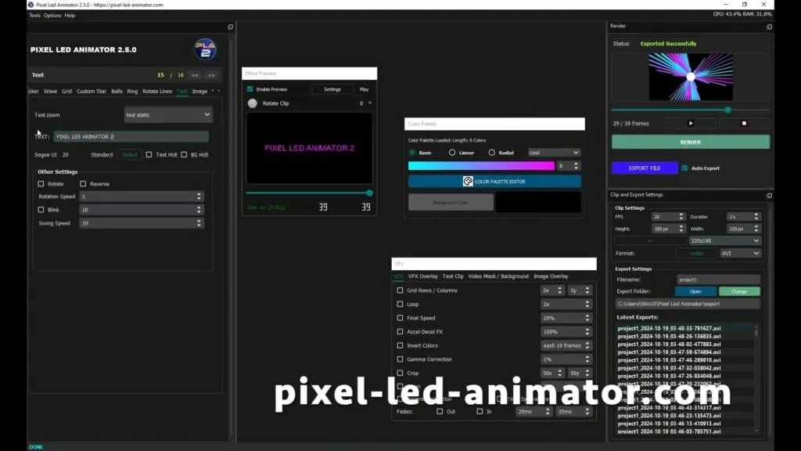Image resolution: width=801 pixels, height=451 pixels.
Task: Open the Options menu
Action: click(52, 16)
